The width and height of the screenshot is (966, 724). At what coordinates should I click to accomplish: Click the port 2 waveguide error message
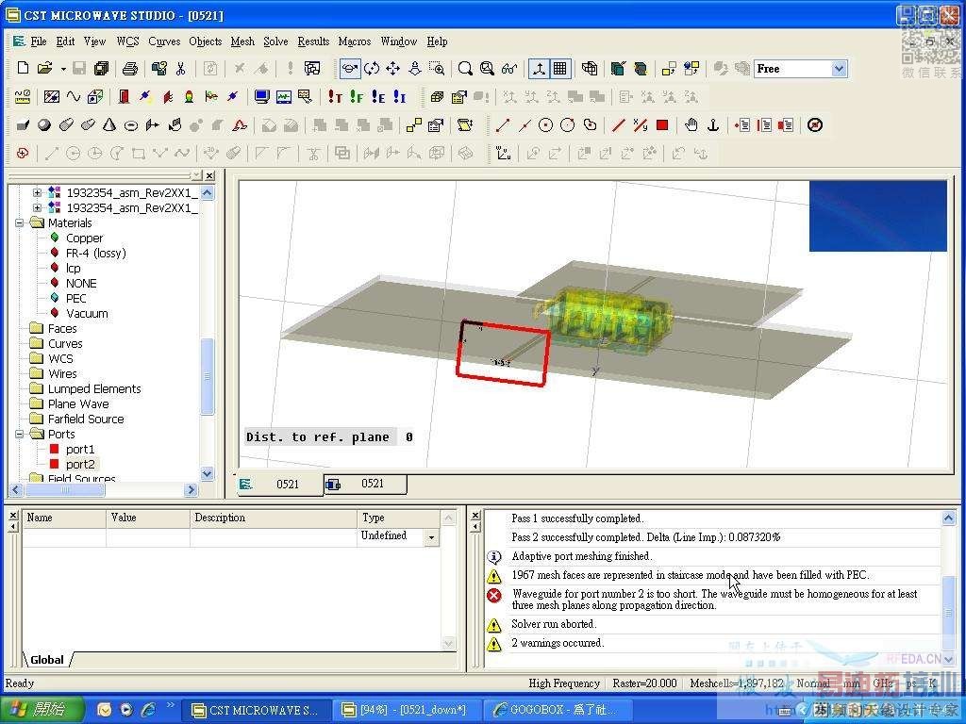click(x=714, y=599)
